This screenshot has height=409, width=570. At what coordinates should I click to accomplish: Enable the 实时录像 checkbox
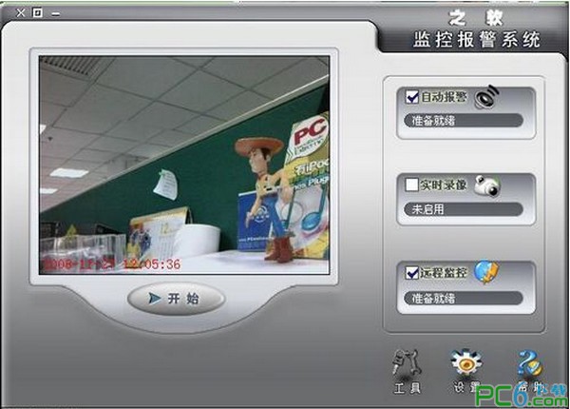pyautogui.click(x=412, y=185)
